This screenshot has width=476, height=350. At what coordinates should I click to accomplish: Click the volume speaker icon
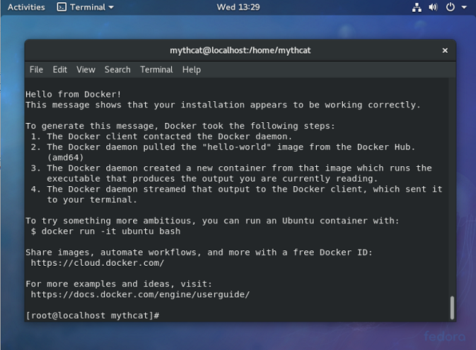pyautogui.click(x=433, y=7)
